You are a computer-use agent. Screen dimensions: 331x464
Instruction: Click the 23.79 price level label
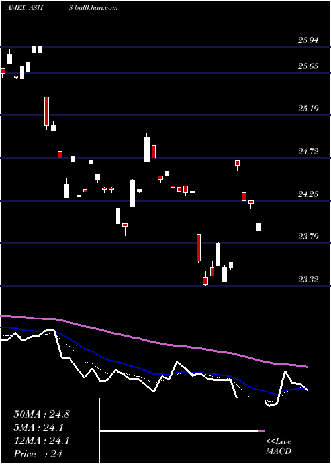point(308,237)
